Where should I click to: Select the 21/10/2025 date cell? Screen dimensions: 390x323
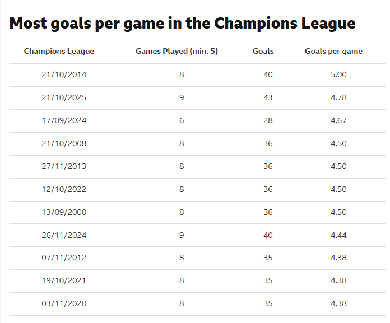[64, 97]
